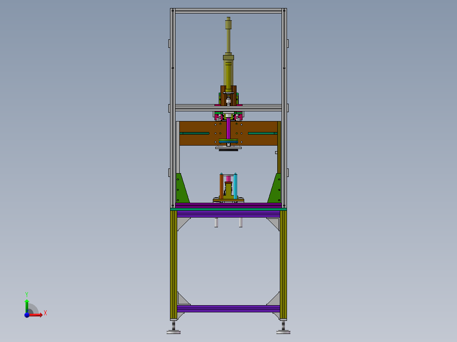The width and height of the screenshot is (457, 342).
Task: Click the red X axis arrow of triad
Action: (x=36, y=315)
